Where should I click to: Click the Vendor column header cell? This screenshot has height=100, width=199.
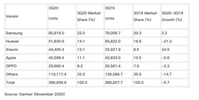(26, 16)
